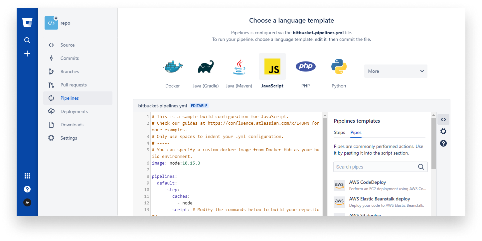Select the PHP template icon
The height and width of the screenshot is (241, 482).
[306, 66]
